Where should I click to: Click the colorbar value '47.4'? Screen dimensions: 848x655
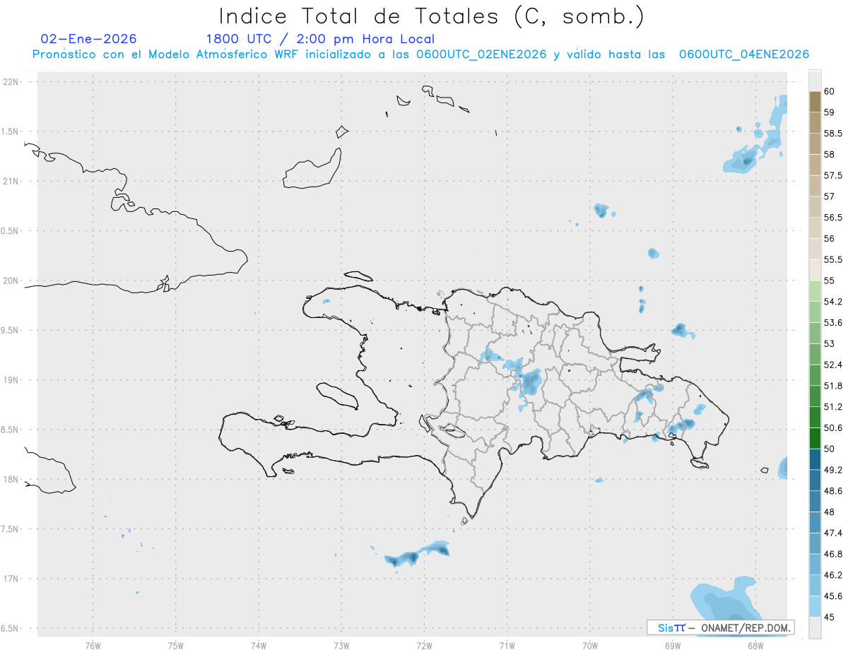coord(833,533)
